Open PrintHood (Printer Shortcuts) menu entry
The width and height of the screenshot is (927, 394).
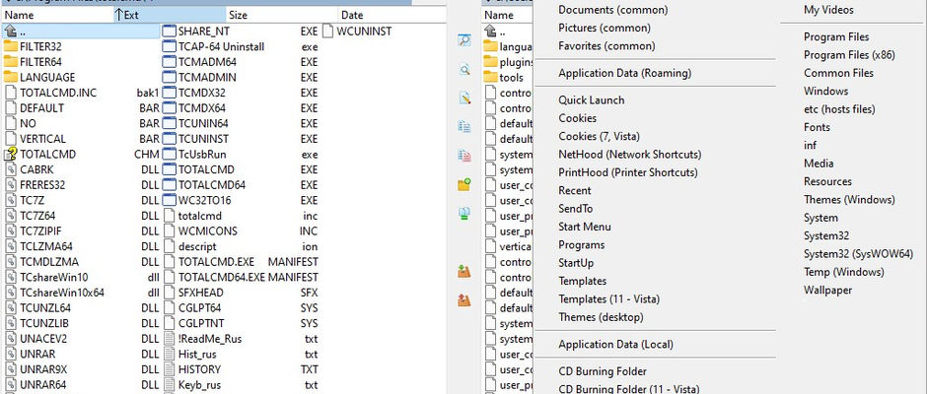628,172
